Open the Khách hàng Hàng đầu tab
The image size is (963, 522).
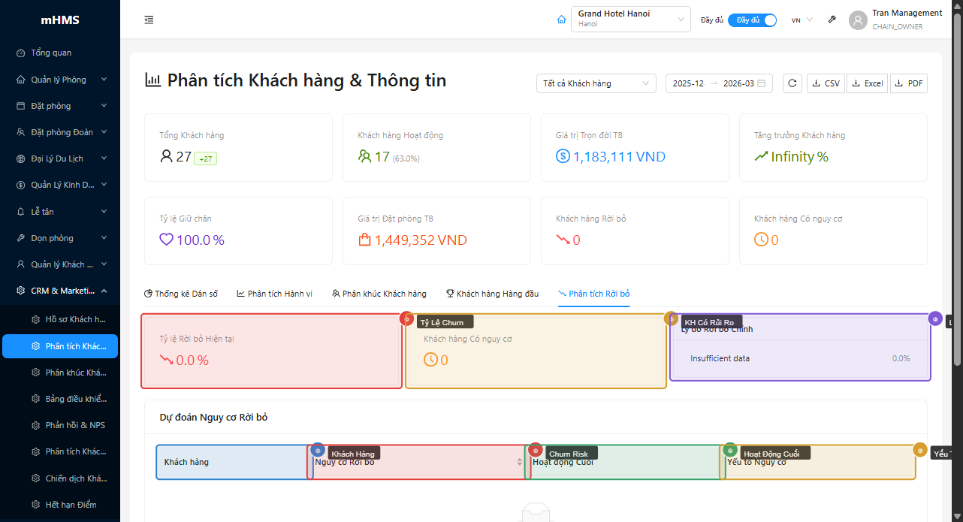[x=492, y=294]
